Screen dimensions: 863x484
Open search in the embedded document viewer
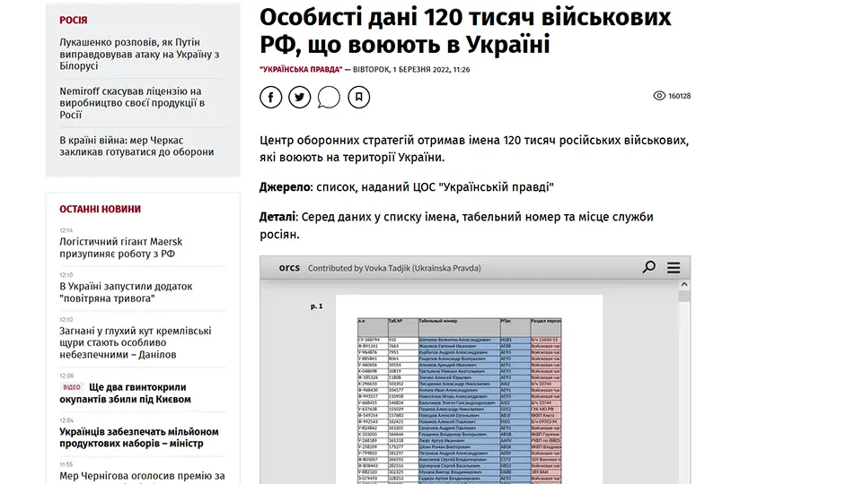[x=649, y=267]
